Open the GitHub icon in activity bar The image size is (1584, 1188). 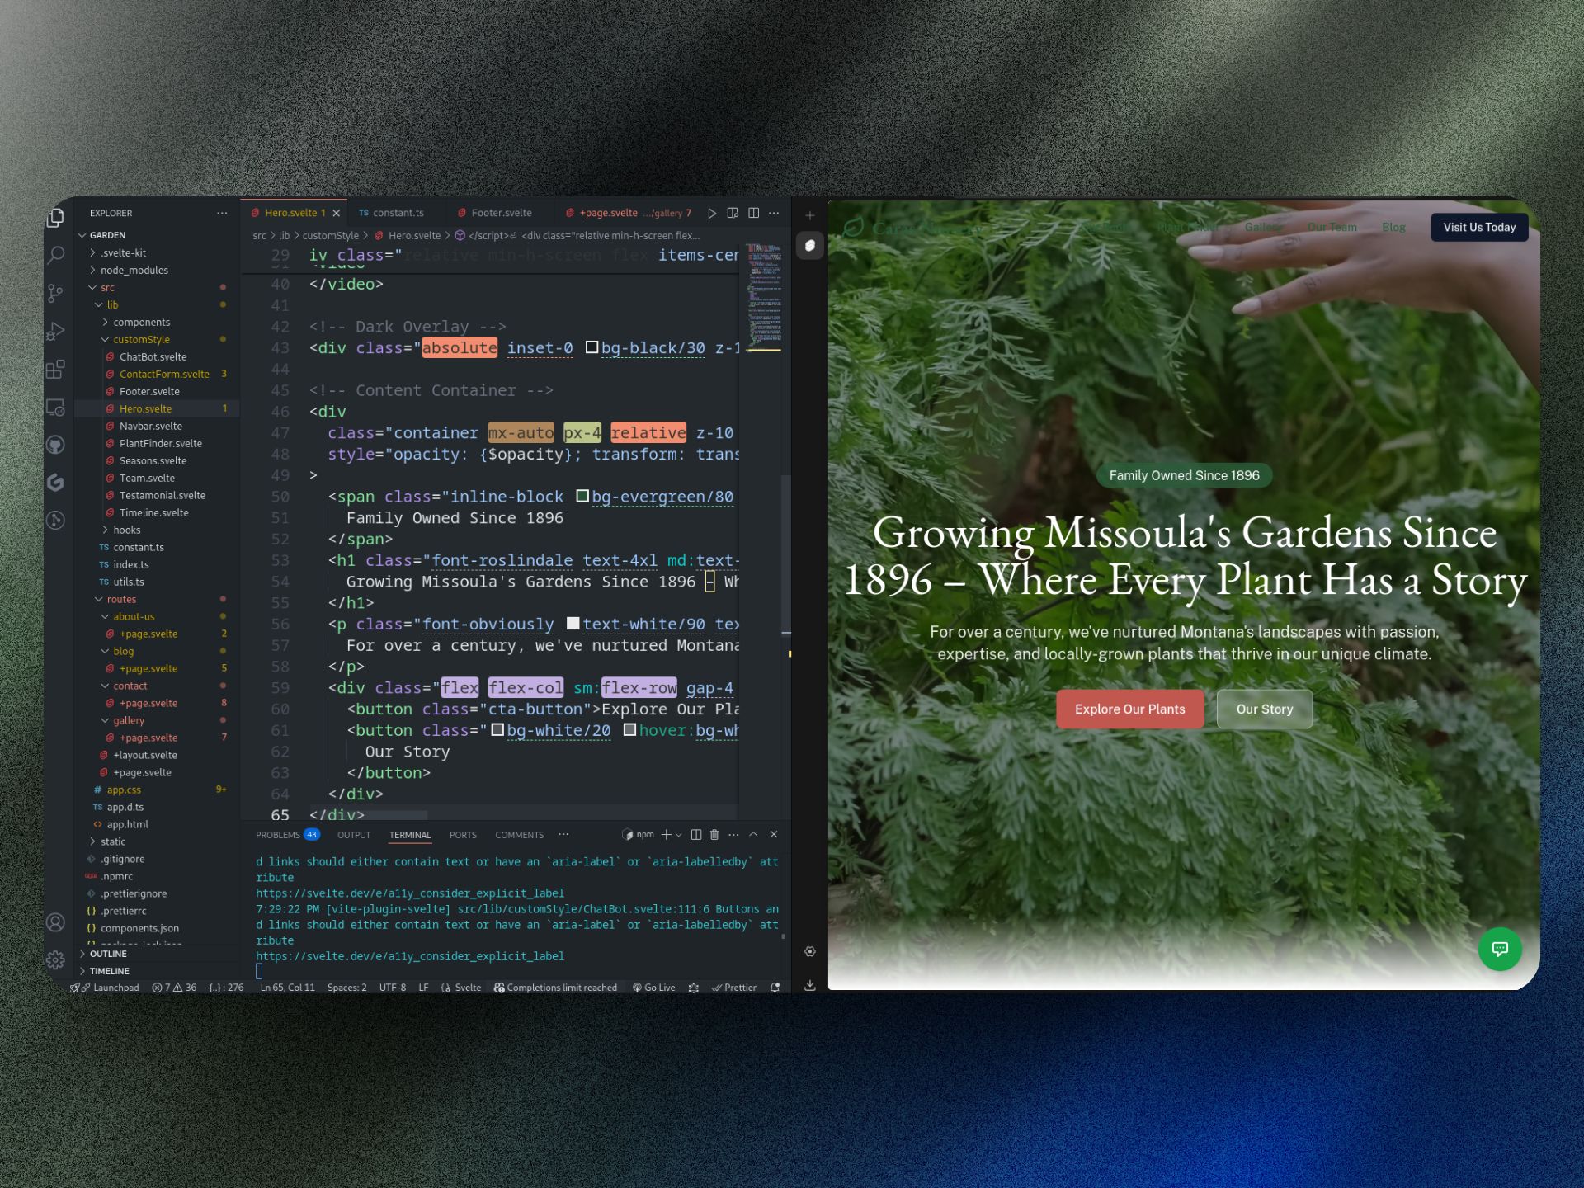55,445
